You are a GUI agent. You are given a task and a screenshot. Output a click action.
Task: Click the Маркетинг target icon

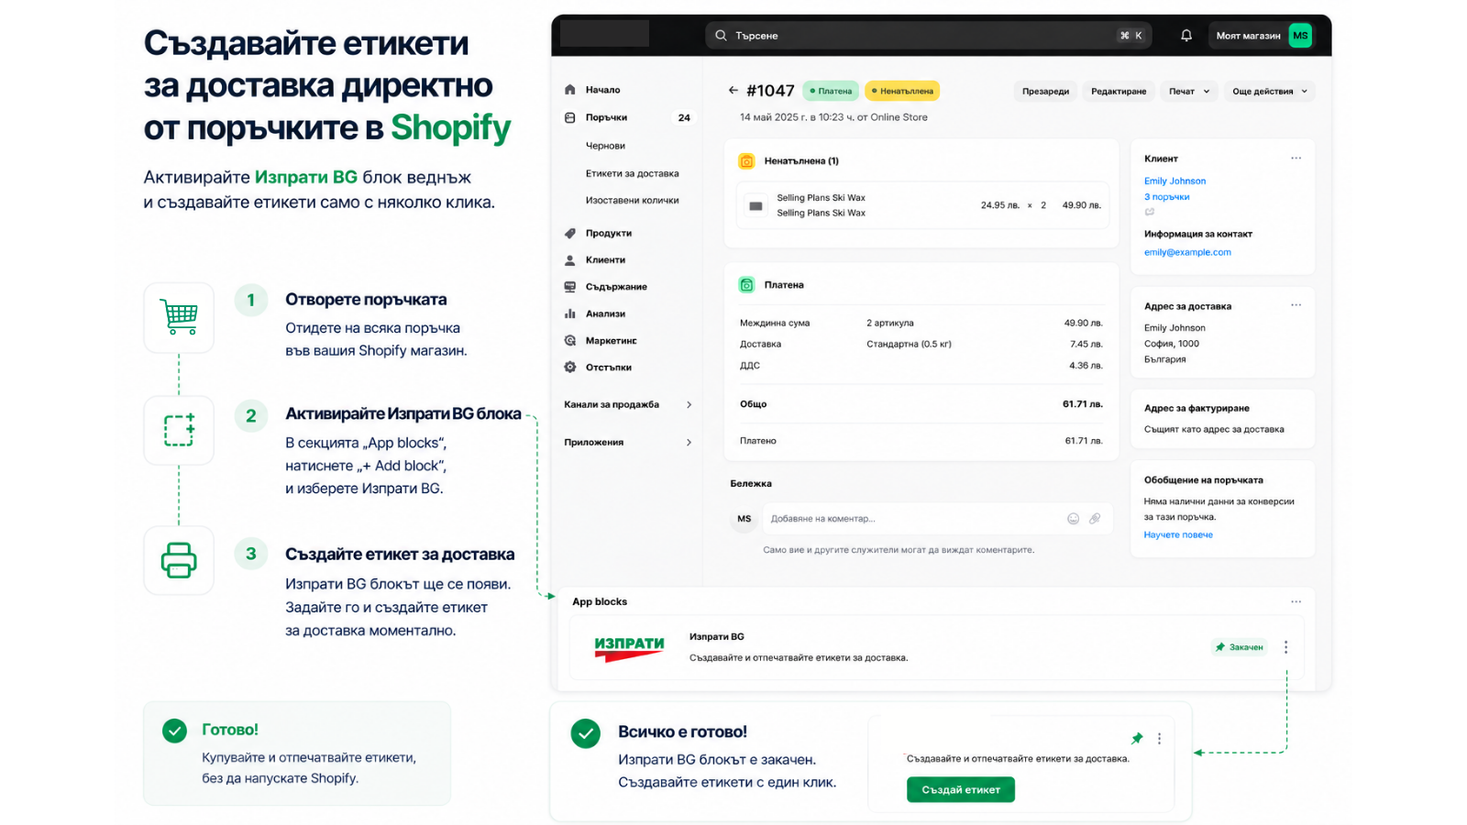tap(570, 341)
